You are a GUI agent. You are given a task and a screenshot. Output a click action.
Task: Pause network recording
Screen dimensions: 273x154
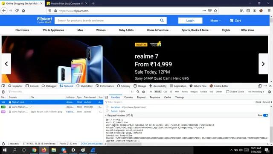[132, 92]
